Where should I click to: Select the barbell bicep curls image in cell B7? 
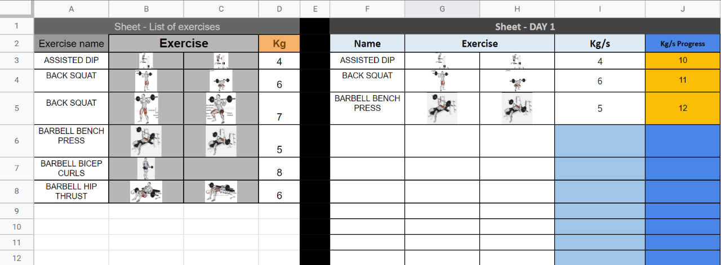click(x=146, y=169)
